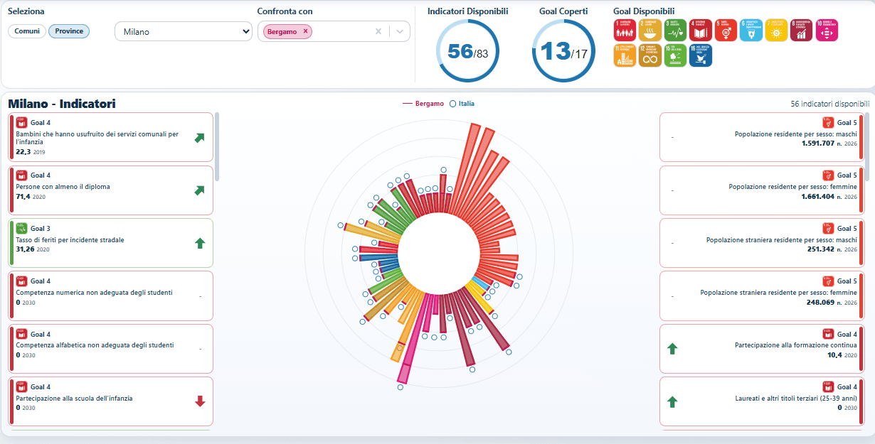Expand the Confronta con chevron
This screenshot has width=875, height=444.
coord(400,31)
